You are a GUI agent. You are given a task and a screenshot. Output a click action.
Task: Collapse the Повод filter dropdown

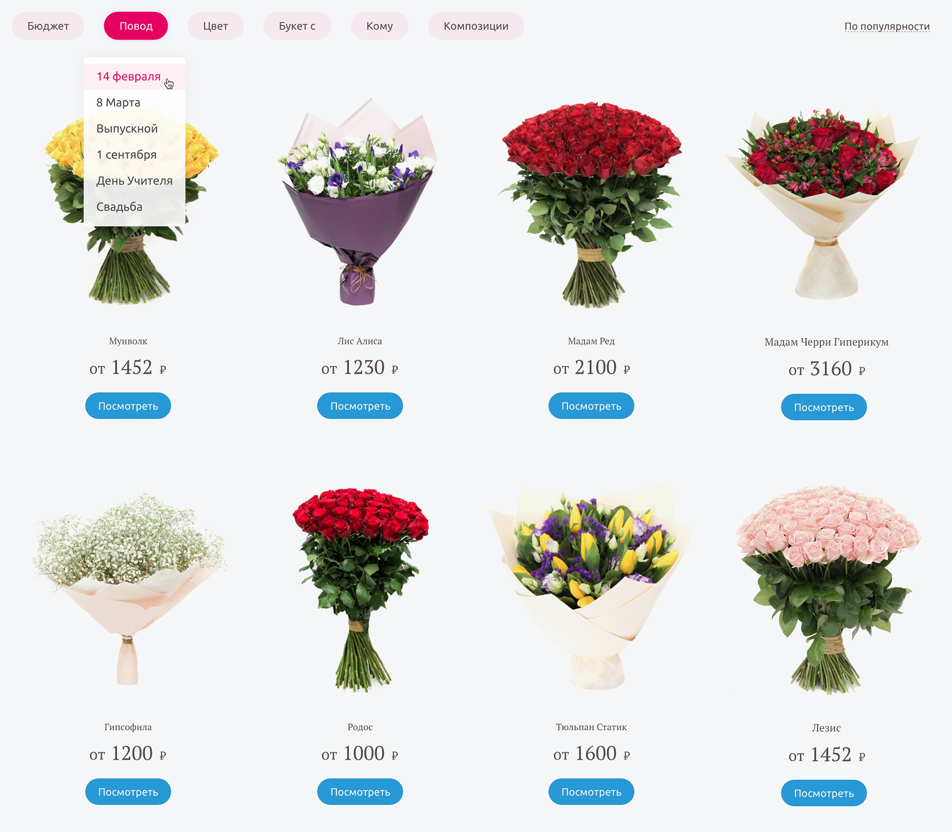136,26
